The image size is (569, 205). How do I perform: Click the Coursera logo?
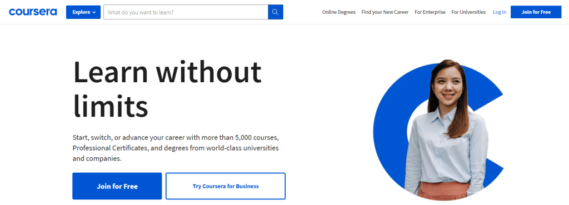[33, 12]
